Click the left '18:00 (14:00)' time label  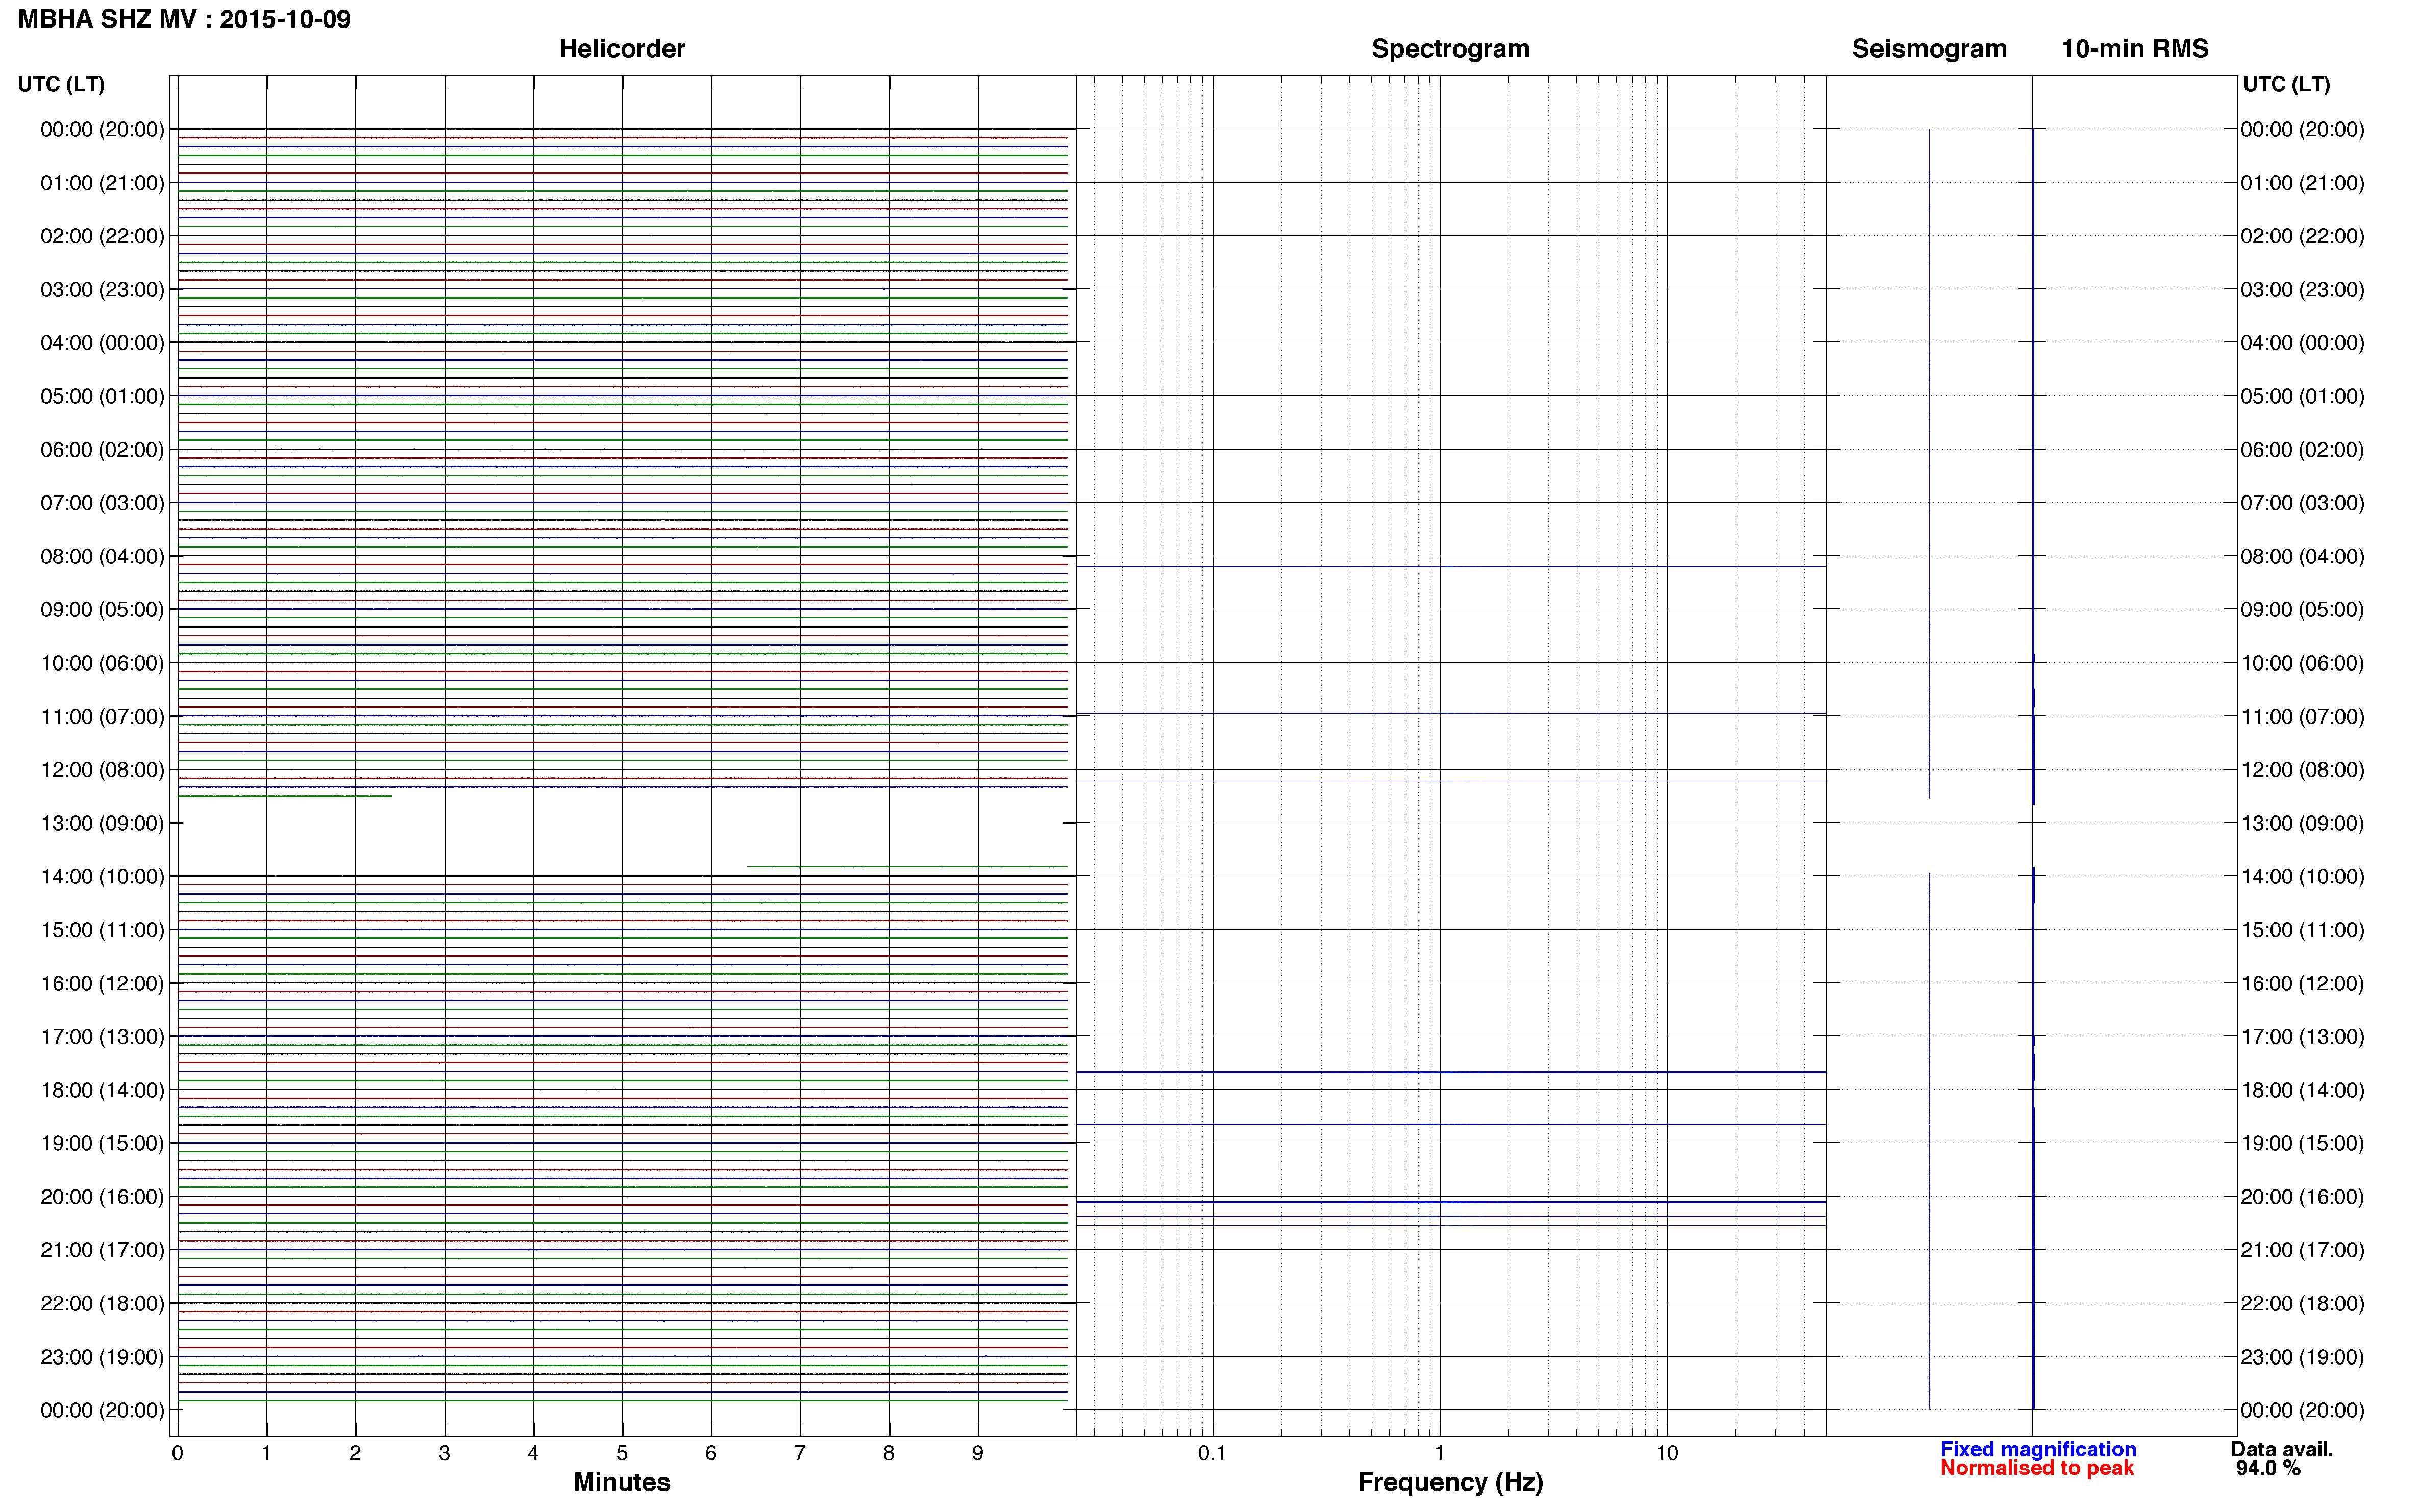102,1090
